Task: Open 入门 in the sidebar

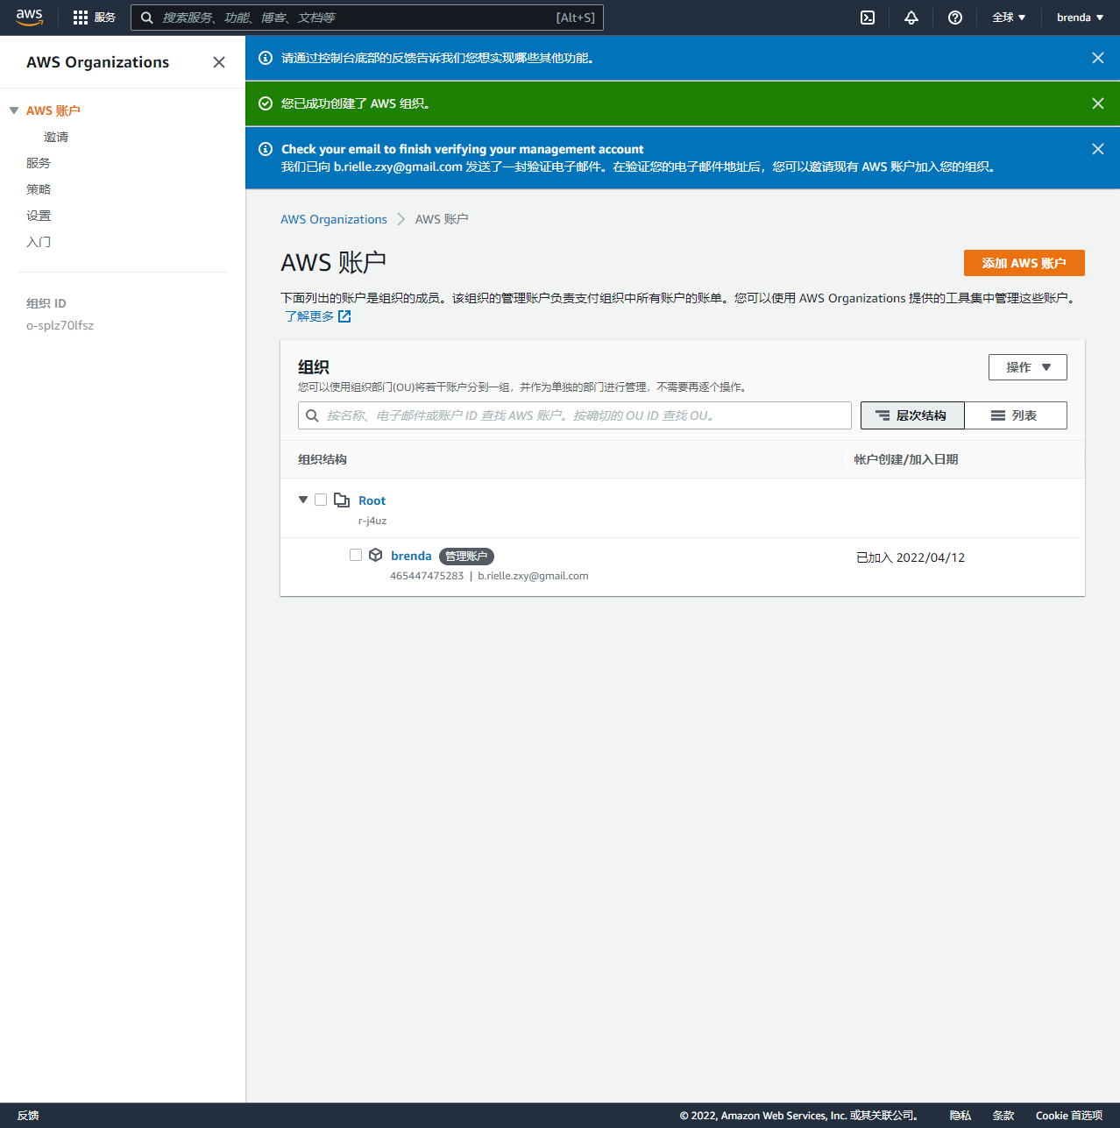Action: tap(39, 242)
